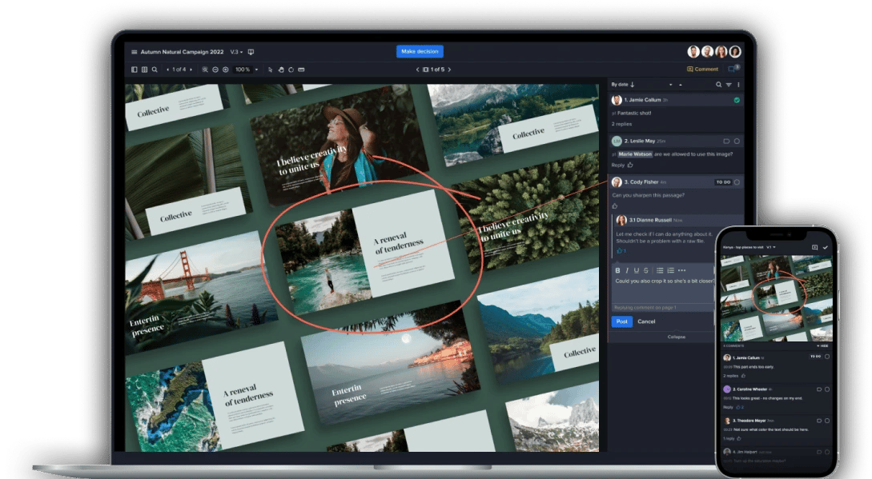Open the three-dot menu in comments panel
The width and height of the screenshot is (872, 479).
(738, 85)
